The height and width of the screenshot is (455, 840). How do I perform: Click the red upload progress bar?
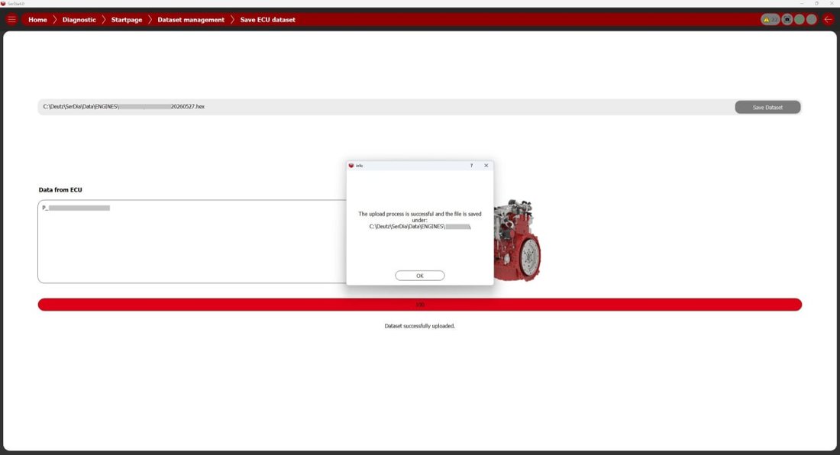(419, 305)
